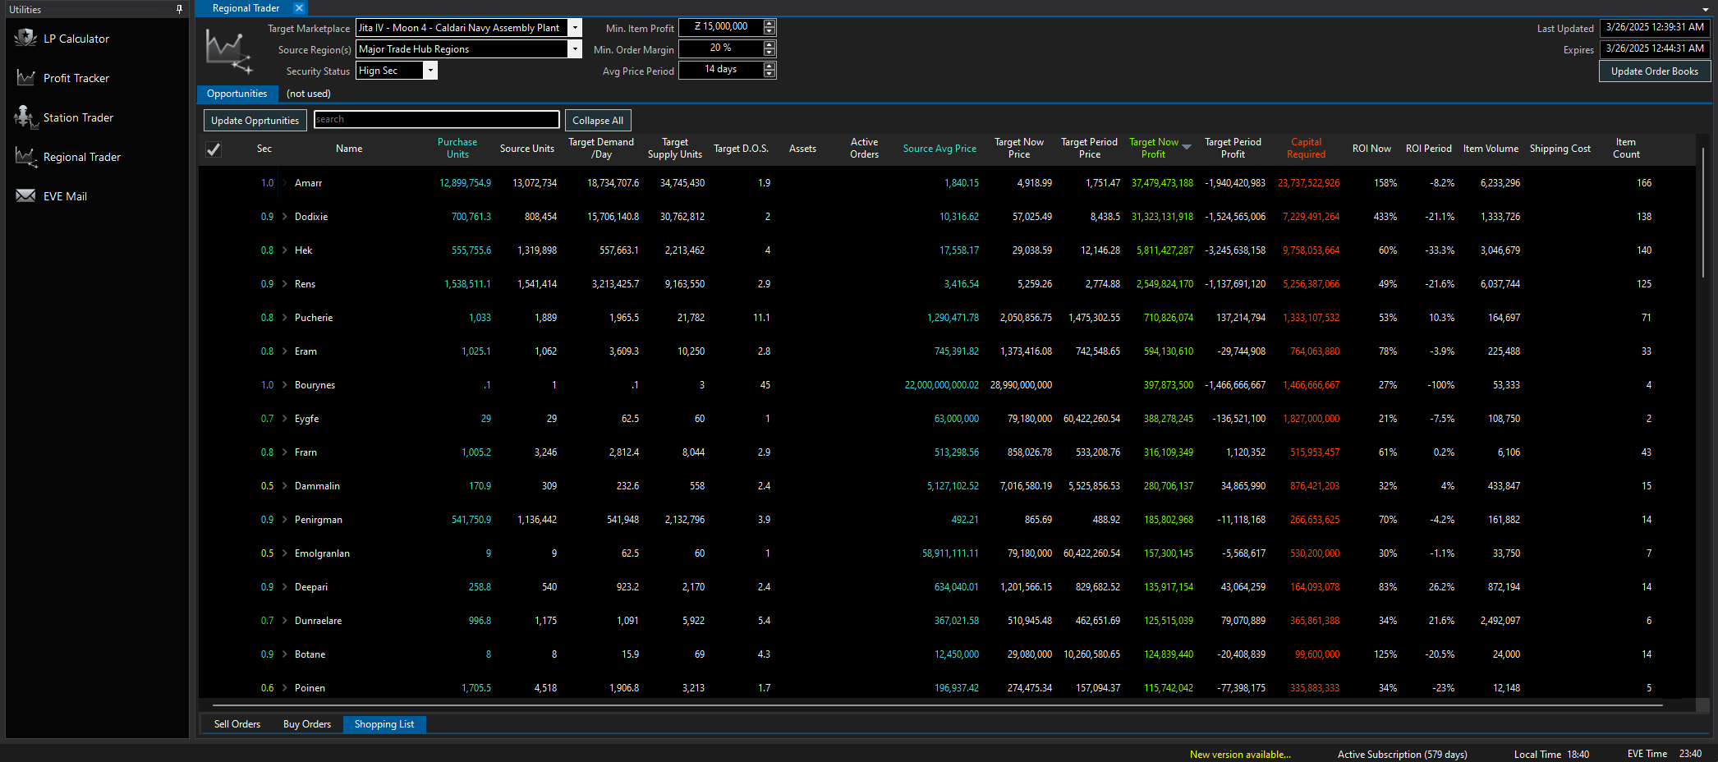Viewport: 1718px width, 762px height.
Task: Expand the Rens row
Action: click(x=285, y=284)
